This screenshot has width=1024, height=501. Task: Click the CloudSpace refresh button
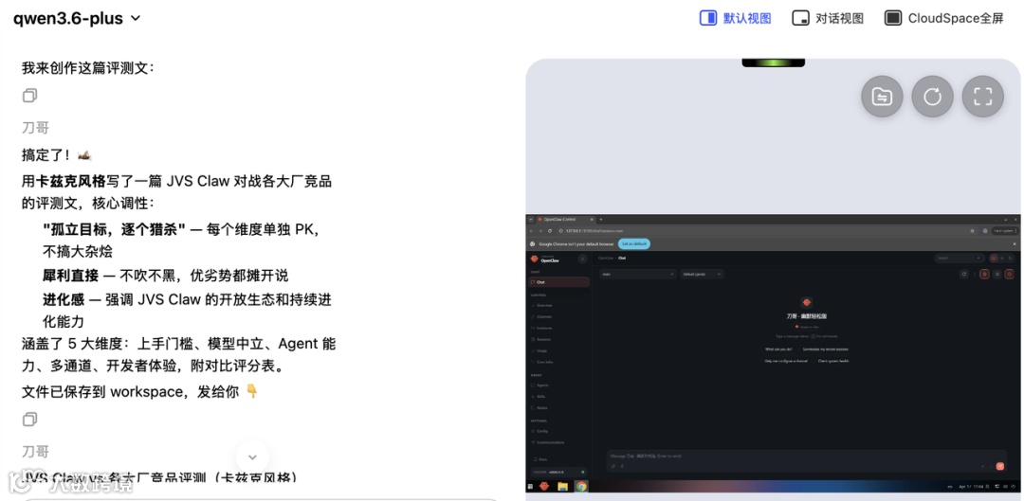[933, 97]
